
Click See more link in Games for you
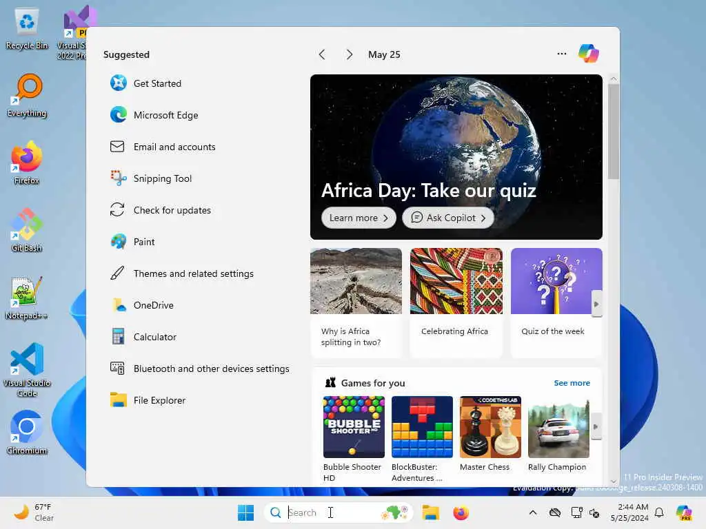click(x=572, y=383)
